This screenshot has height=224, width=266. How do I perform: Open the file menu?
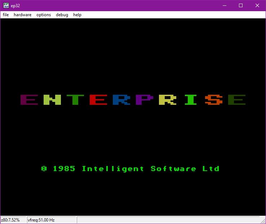6,15
